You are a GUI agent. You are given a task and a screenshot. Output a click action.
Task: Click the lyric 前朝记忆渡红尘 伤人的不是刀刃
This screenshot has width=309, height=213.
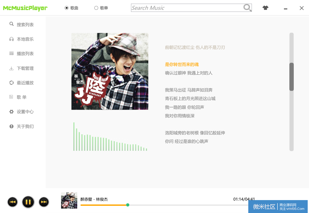(195, 47)
